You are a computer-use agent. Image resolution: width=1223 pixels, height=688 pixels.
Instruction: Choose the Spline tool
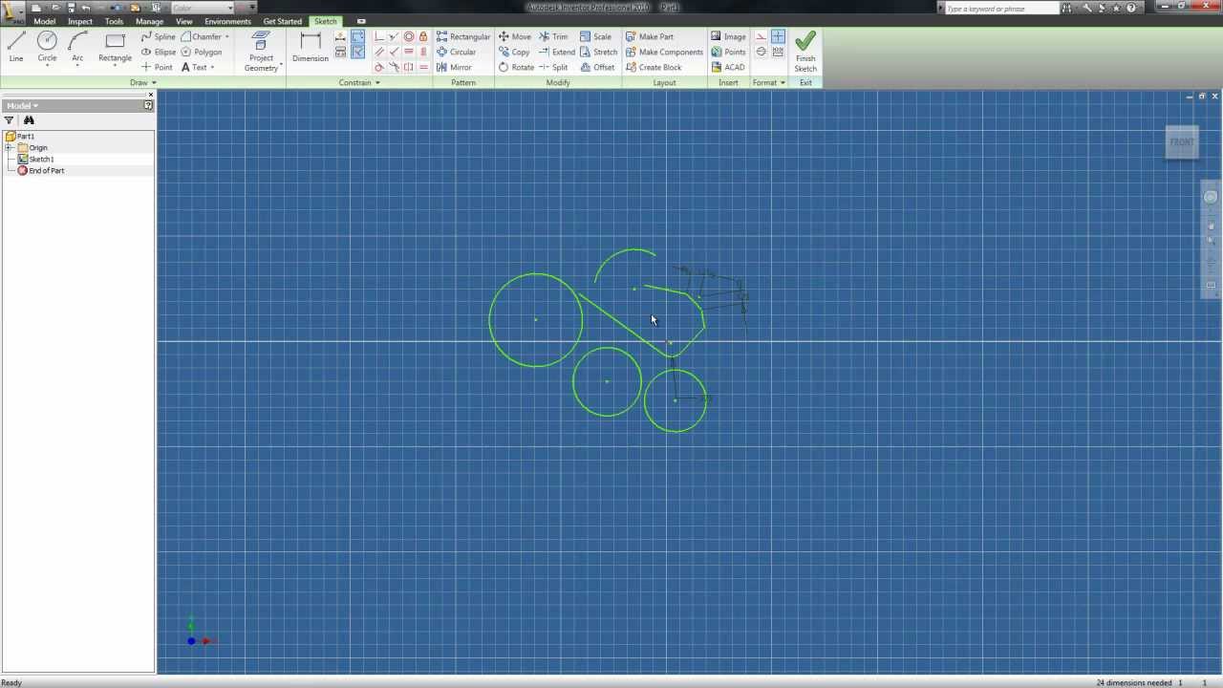click(159, 36)
